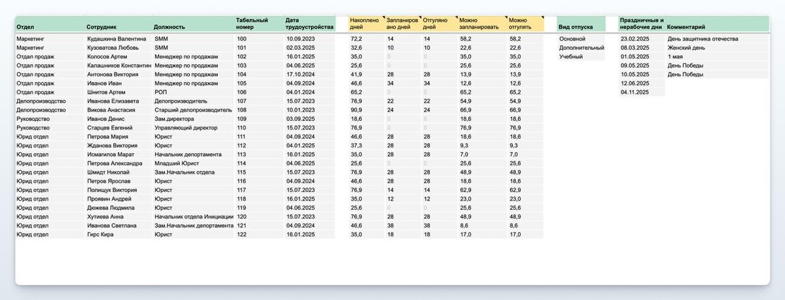Click employee Иванова Светлана
Image resolution: width=785 pixels, height=300 pixels.
coord(111,225)
